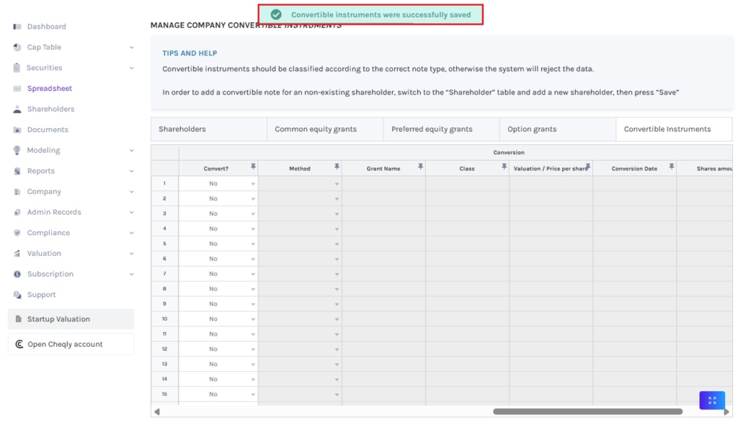Image resolution: width=738 pixels, height=423 pixels.
Task: Click the Shareholders person icon
Action: tap(17, 110)
